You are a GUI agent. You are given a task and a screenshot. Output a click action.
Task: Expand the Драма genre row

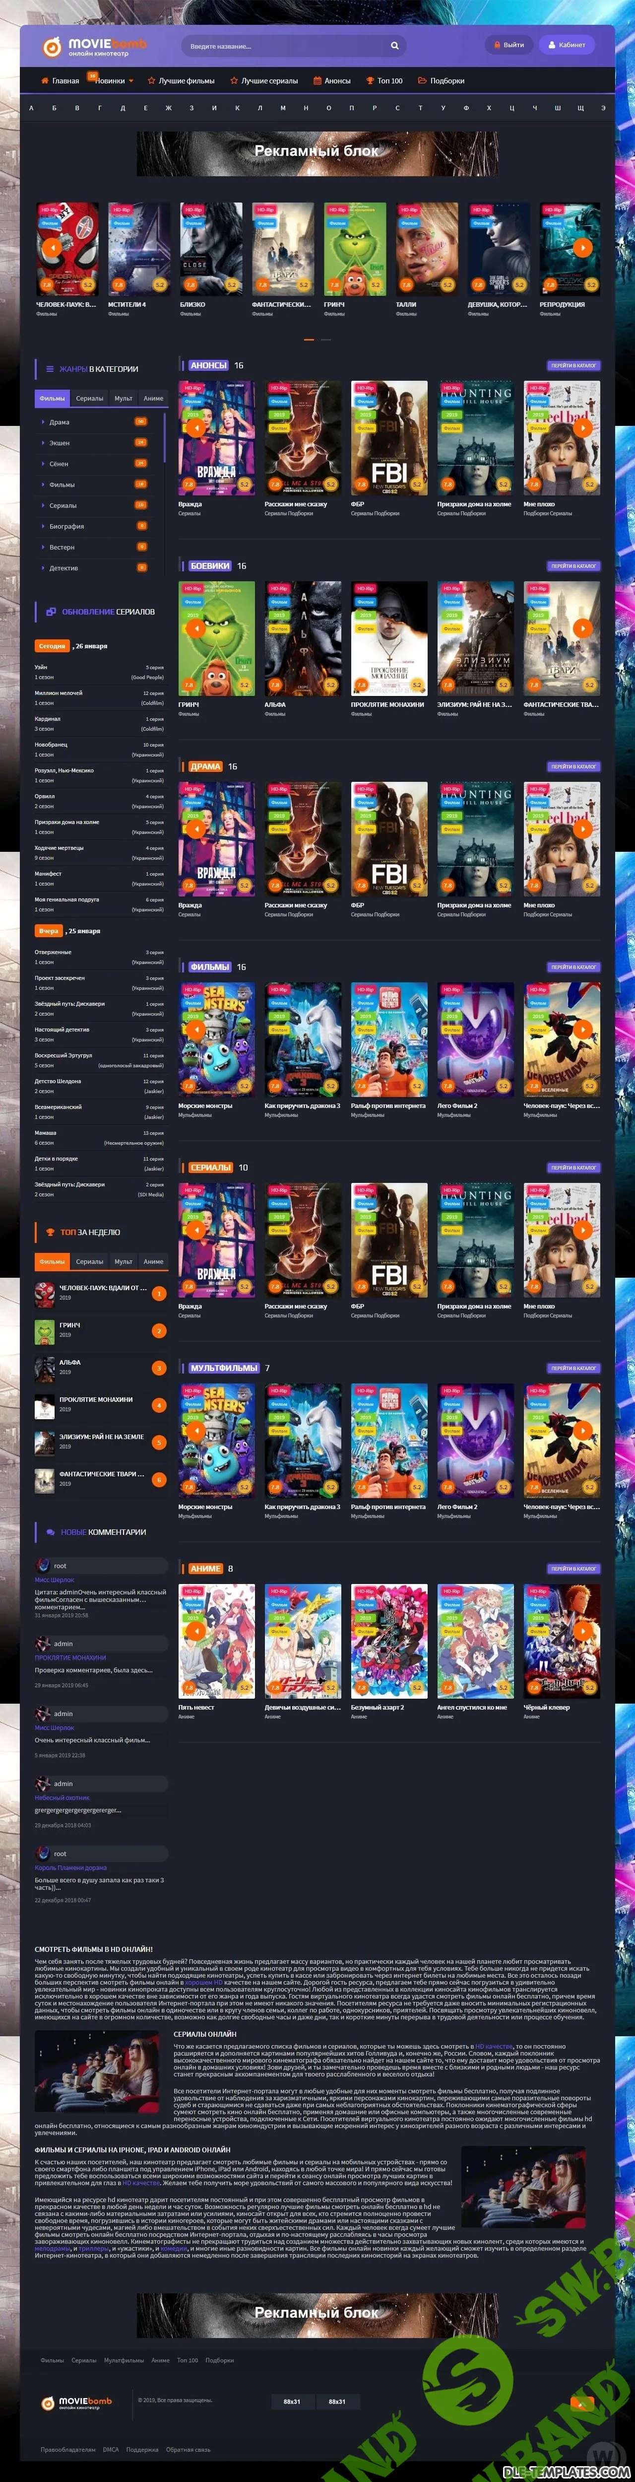click(x=94, y=422)
